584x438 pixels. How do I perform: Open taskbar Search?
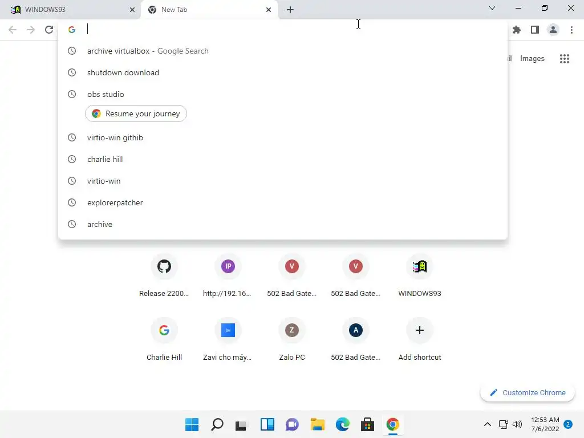pyautogui.click(x=217, y=424)
